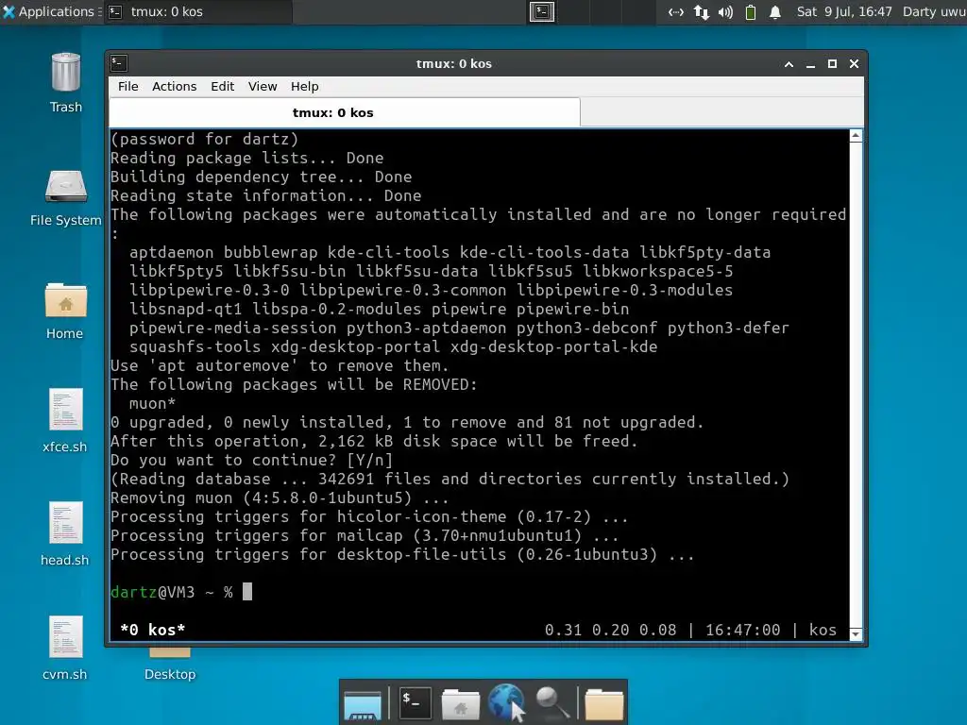967x725 pixels.
Task: Open the Home folder desktop icon
Action: tap(65, 300)
